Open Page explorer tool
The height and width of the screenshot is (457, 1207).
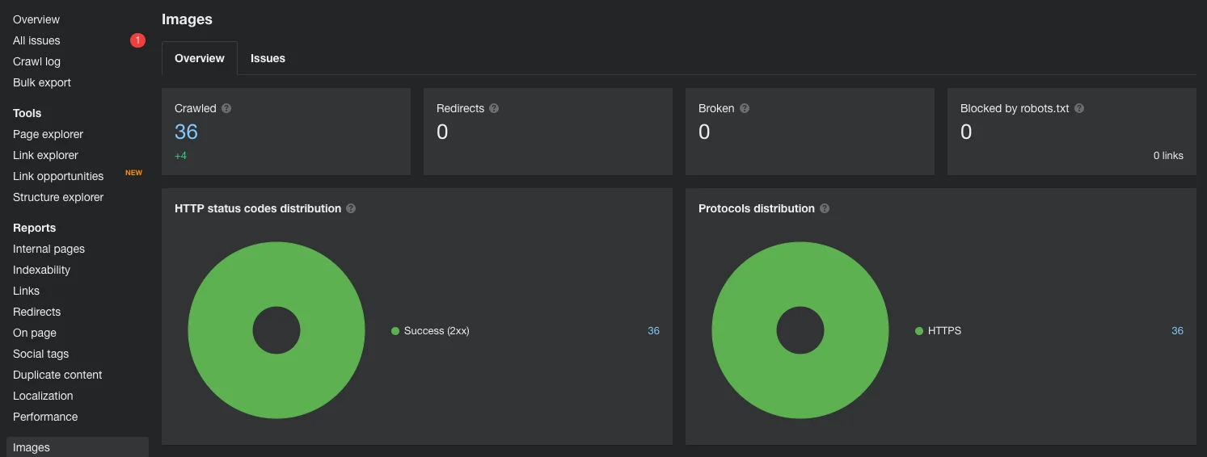coord(48,134)
